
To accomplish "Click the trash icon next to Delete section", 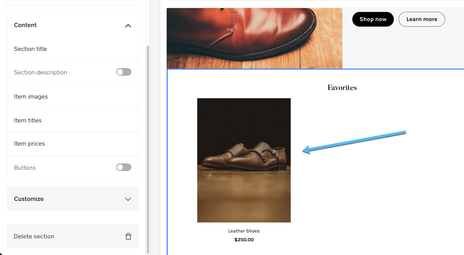I will 128,236.
